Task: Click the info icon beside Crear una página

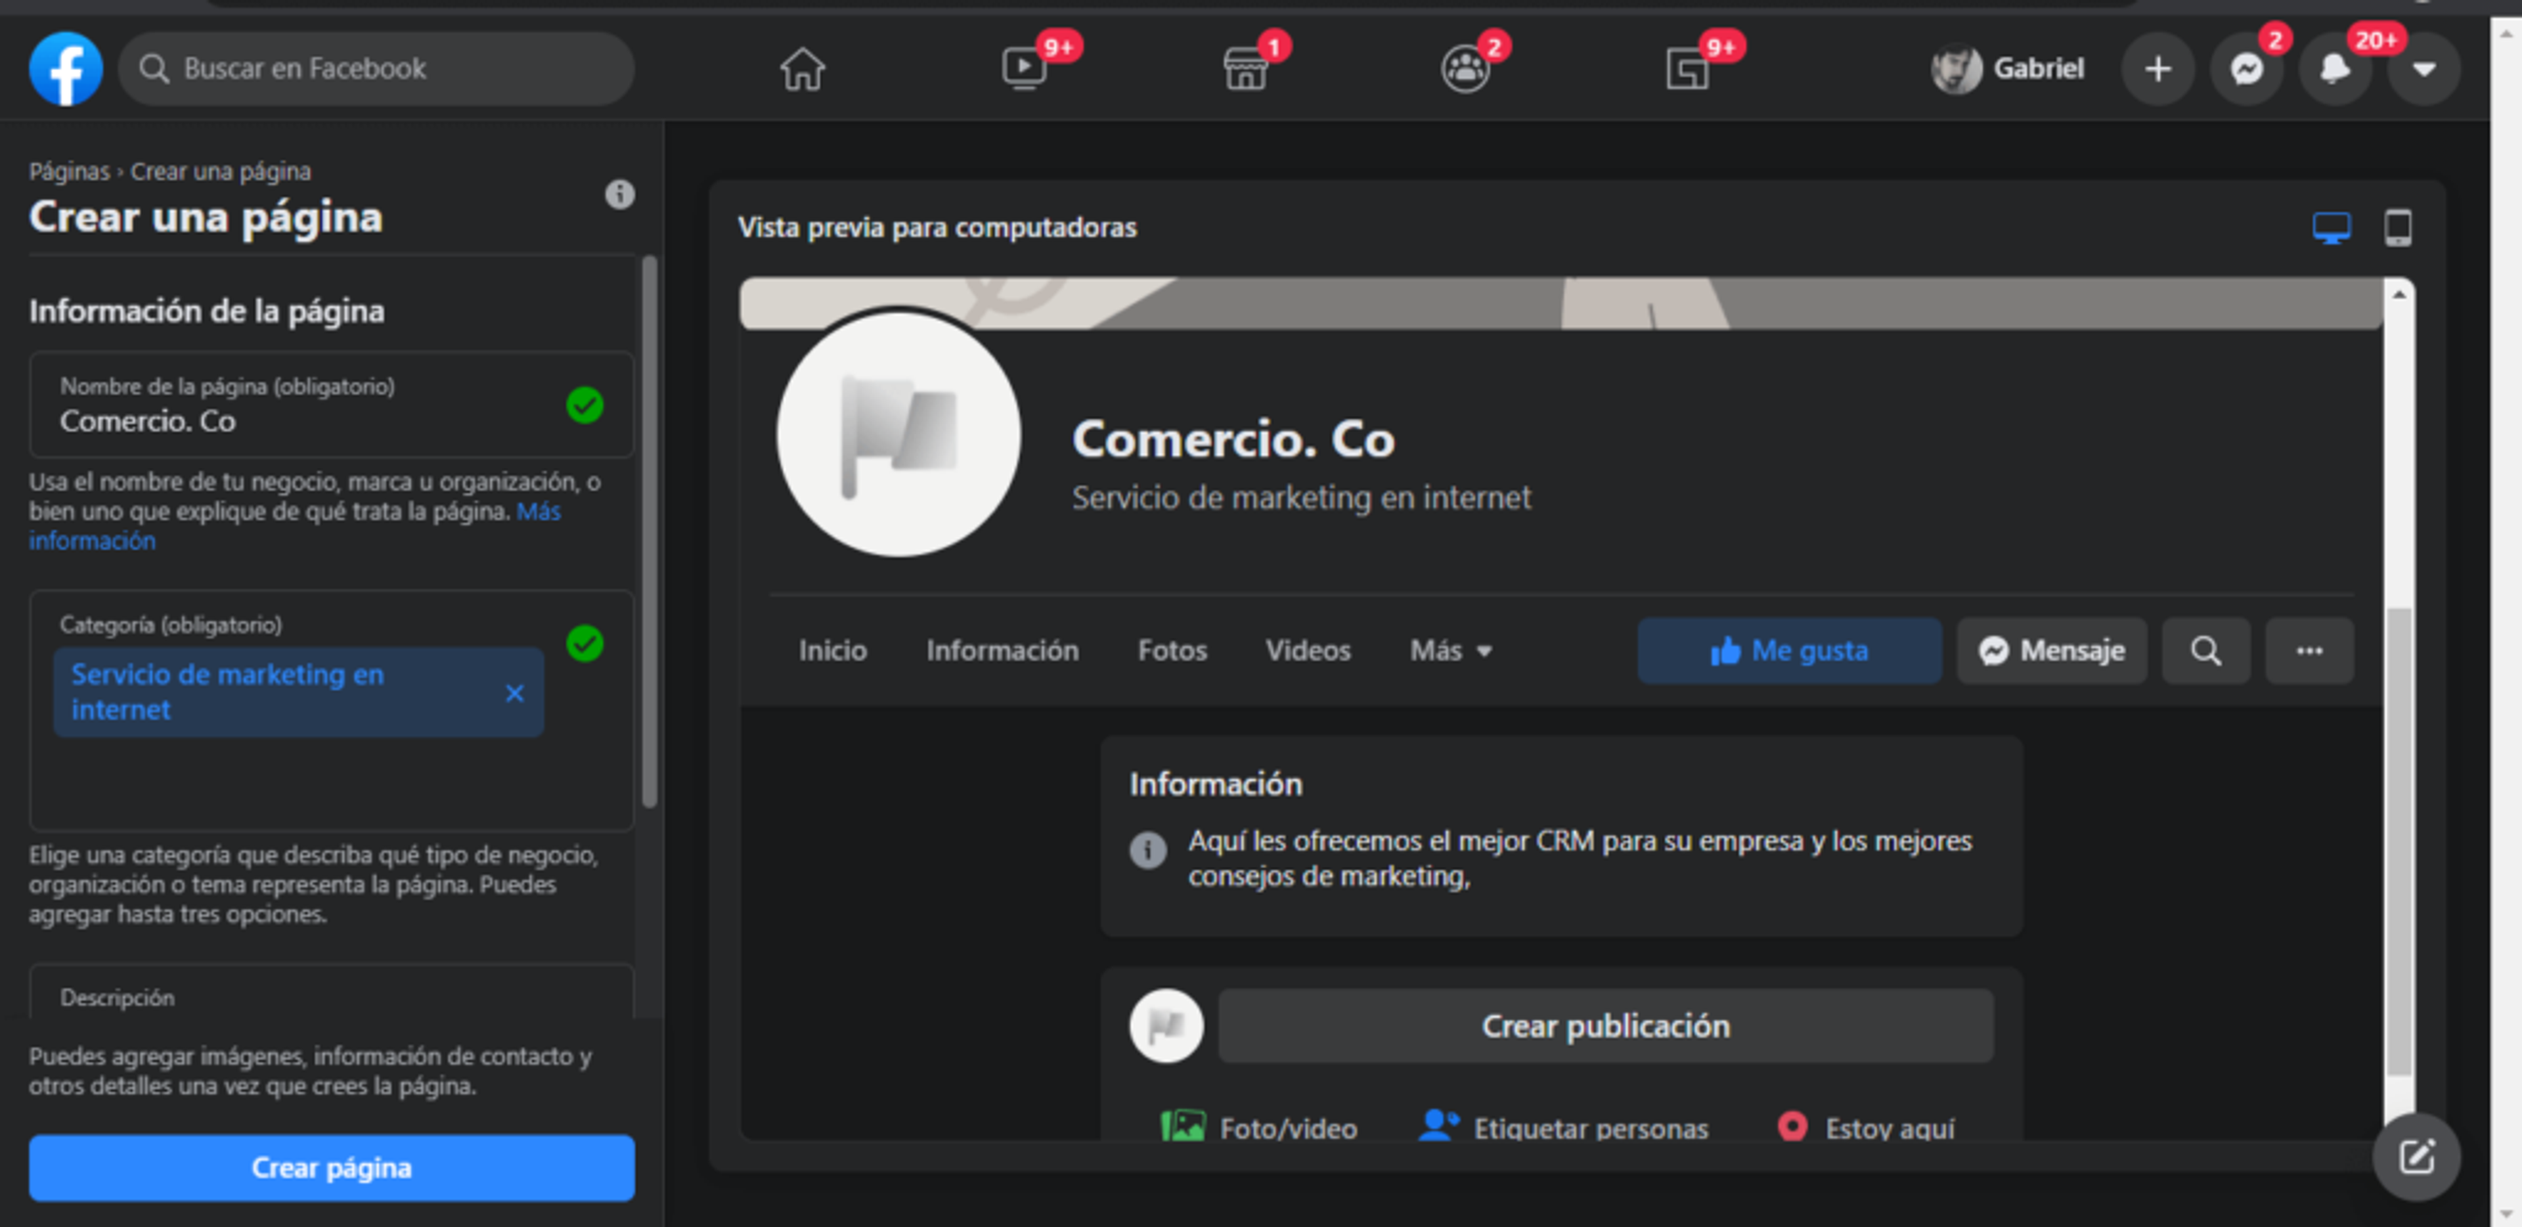Action: tap(619, 194)
